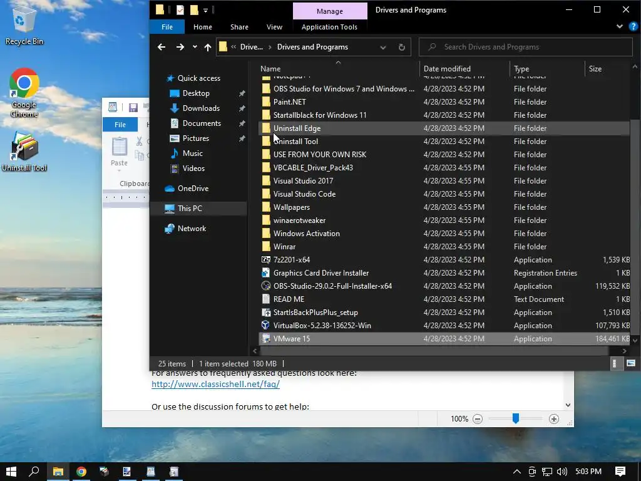This screenshot has height=481, width=641.
Task: Select Documents in navigation pane
Action: pos(202,123)
